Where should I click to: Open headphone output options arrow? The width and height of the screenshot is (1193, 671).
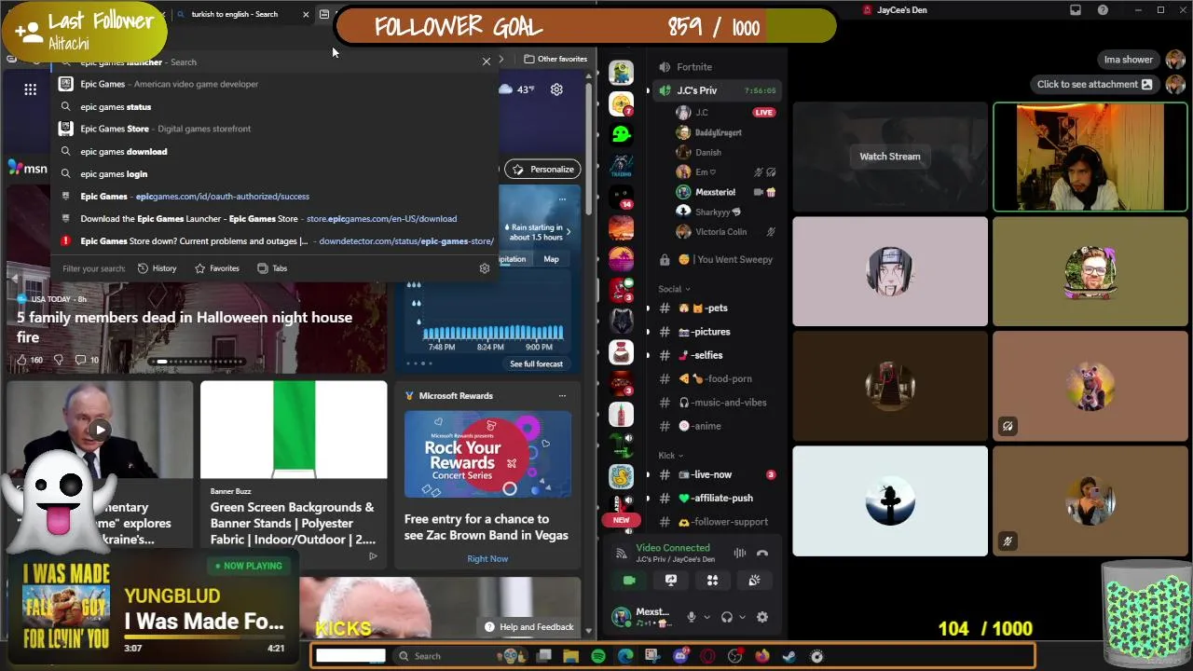(x=742, y=617)
